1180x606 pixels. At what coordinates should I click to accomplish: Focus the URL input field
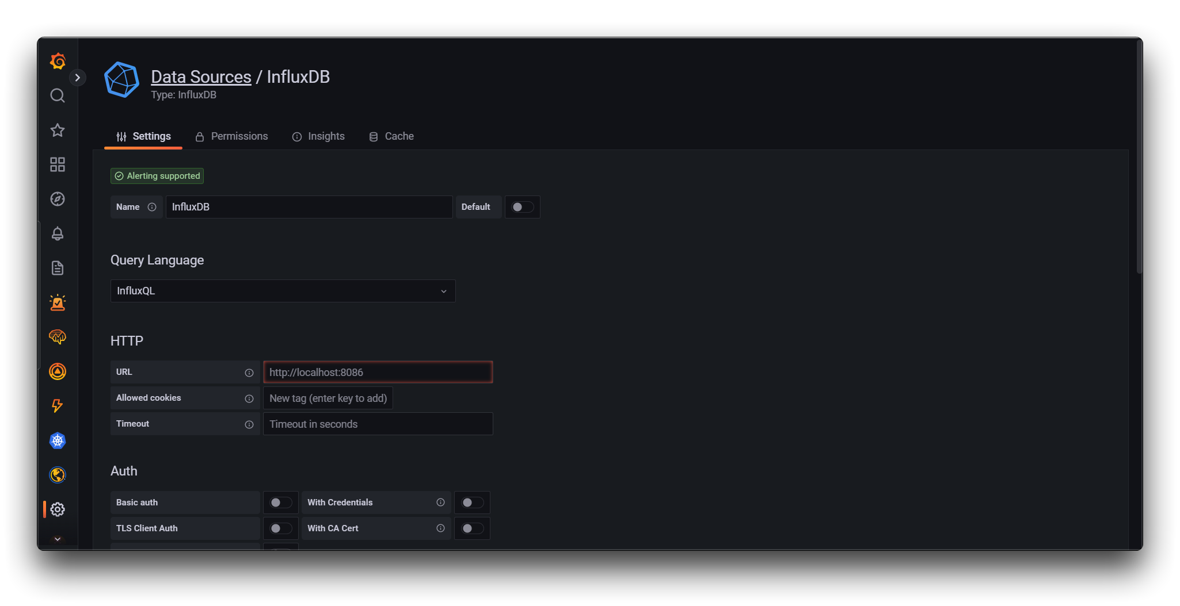378,372
